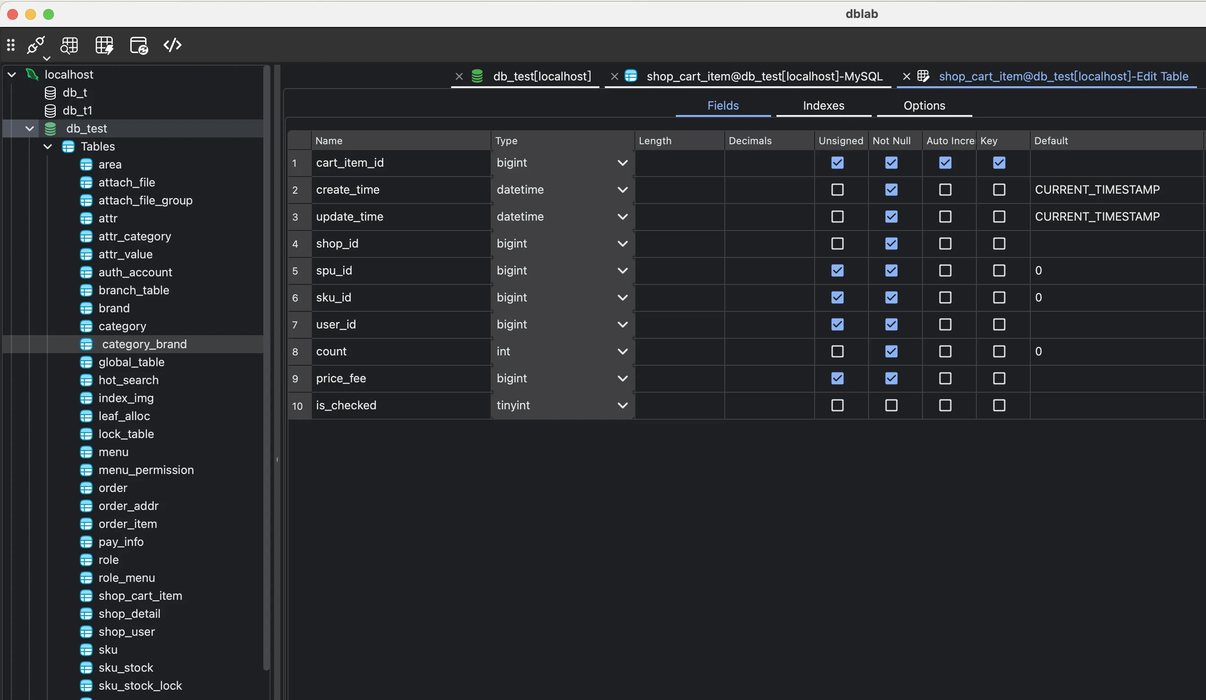The height and width of the screenshot is (700, 1206).
Task: Close the shop_cart_item MySQL tab
Action: click(615, 76)
